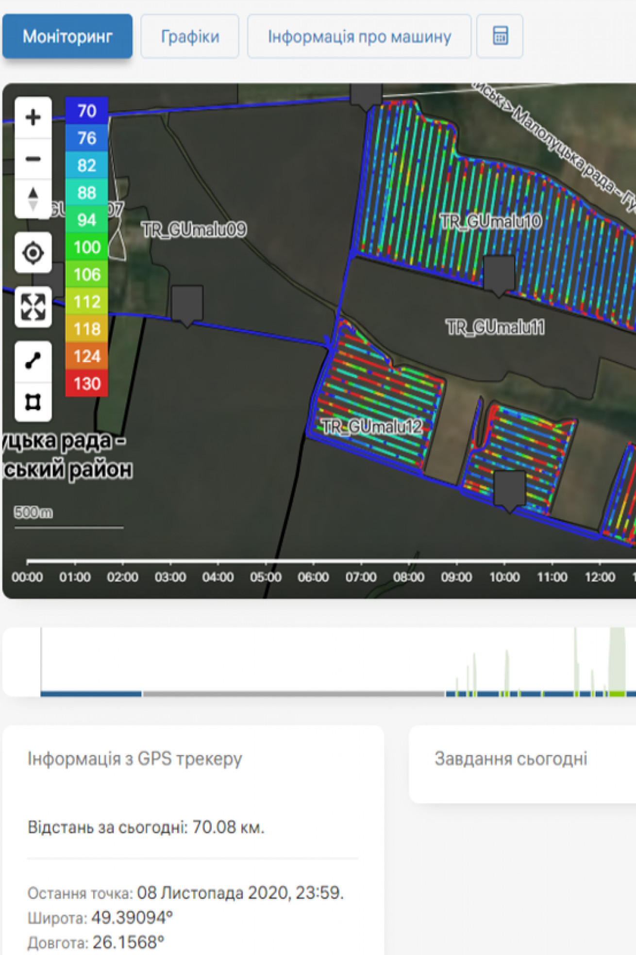Viewport: 636px width, 955px height.
Task: Jump to 10:00 on map timeline
Action: pos(504,576)
